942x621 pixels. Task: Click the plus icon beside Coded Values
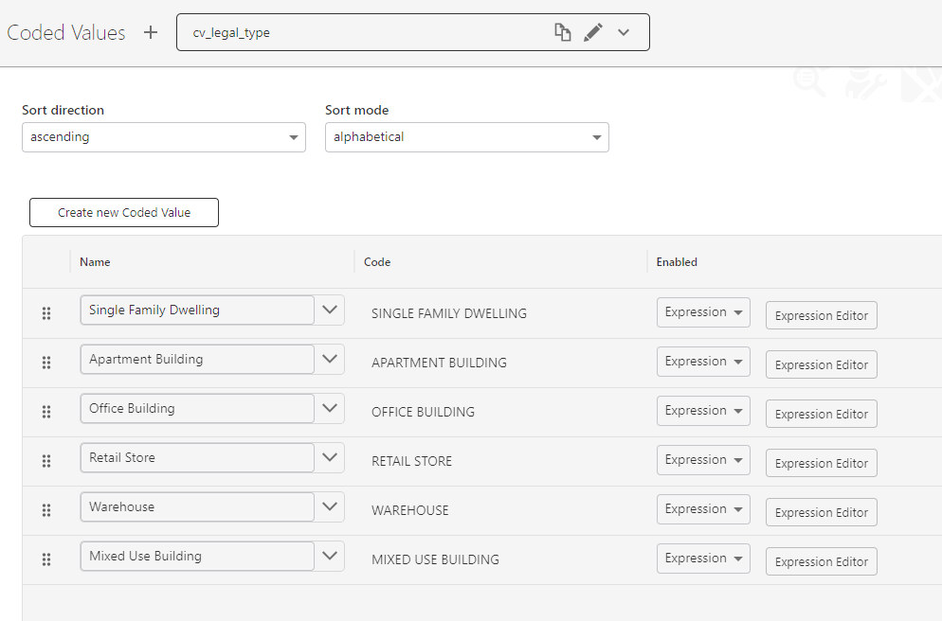(x=150, y=32)
